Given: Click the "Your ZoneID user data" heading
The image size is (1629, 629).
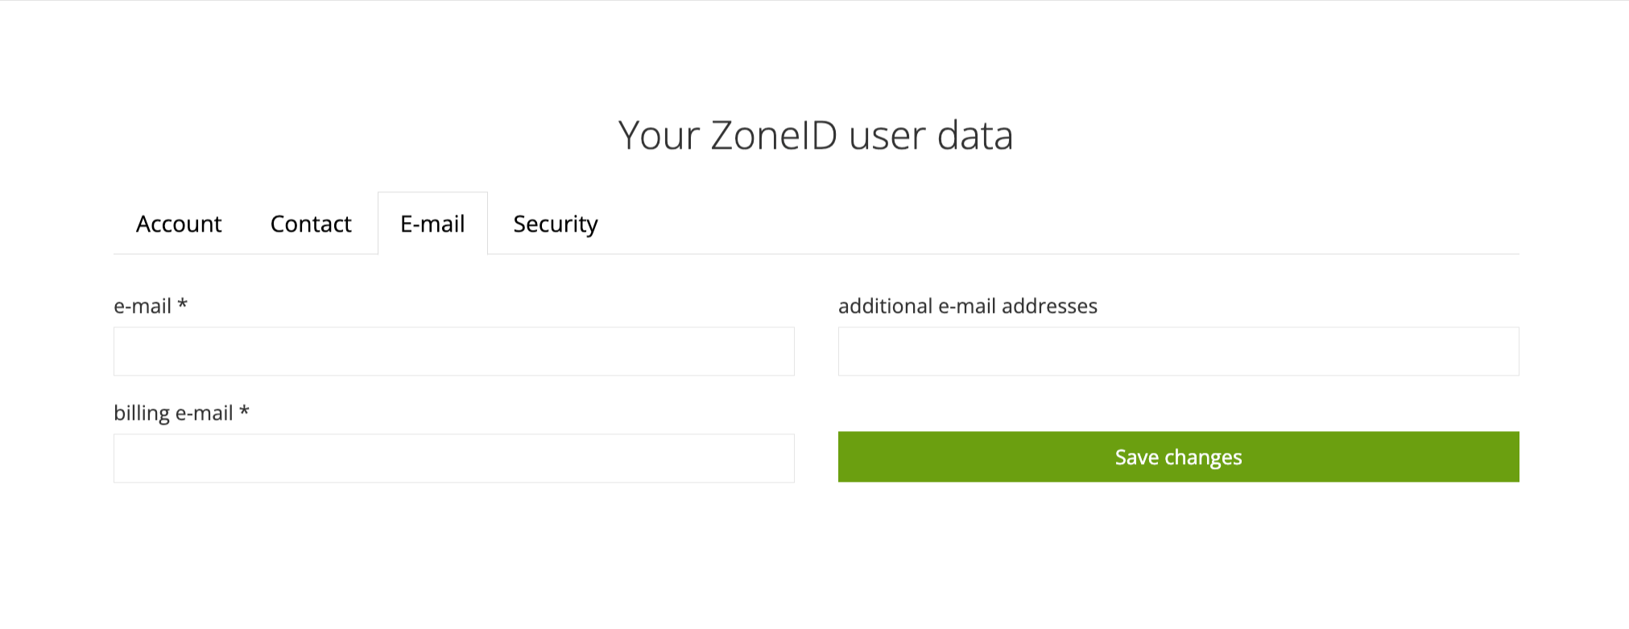Looking at the screenshot, I should click(815, 135).
